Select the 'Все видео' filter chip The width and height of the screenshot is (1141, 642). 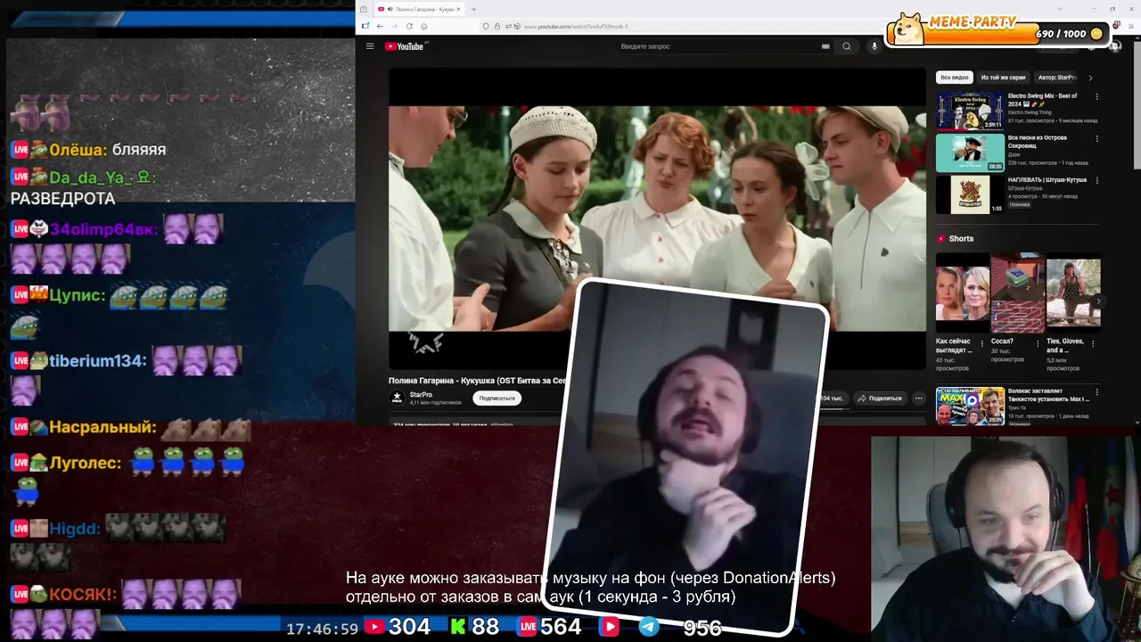click(x=954, y=78)
